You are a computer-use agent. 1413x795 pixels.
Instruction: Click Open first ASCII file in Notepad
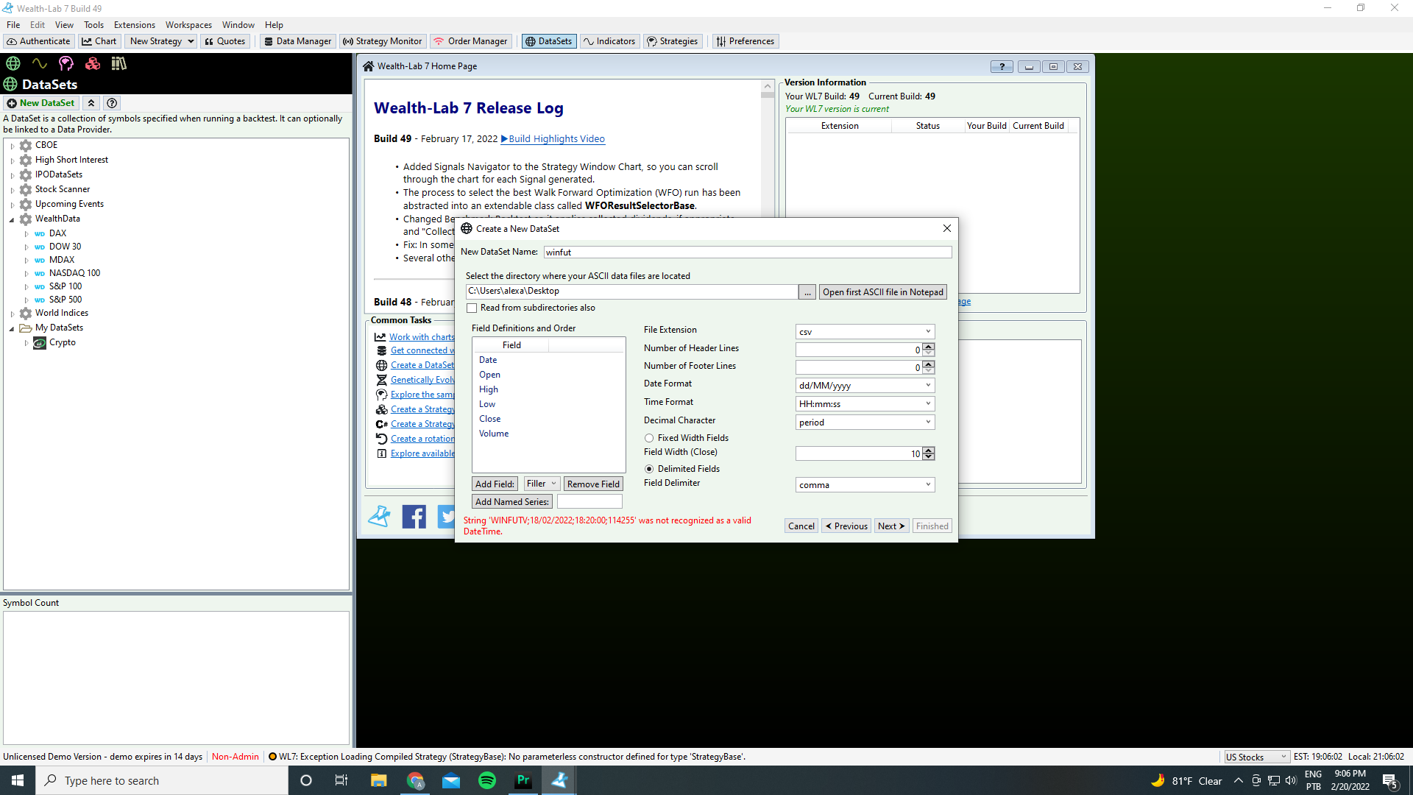click(882, 292)
